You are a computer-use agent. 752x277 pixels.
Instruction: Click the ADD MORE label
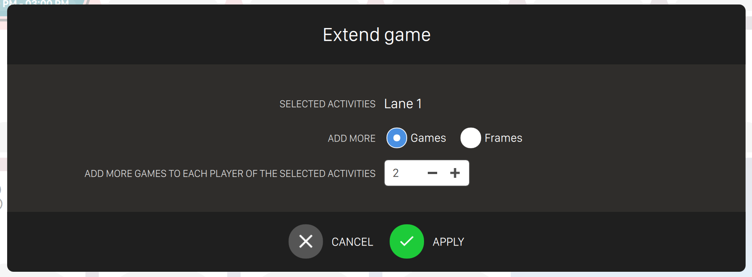point(352,138)
